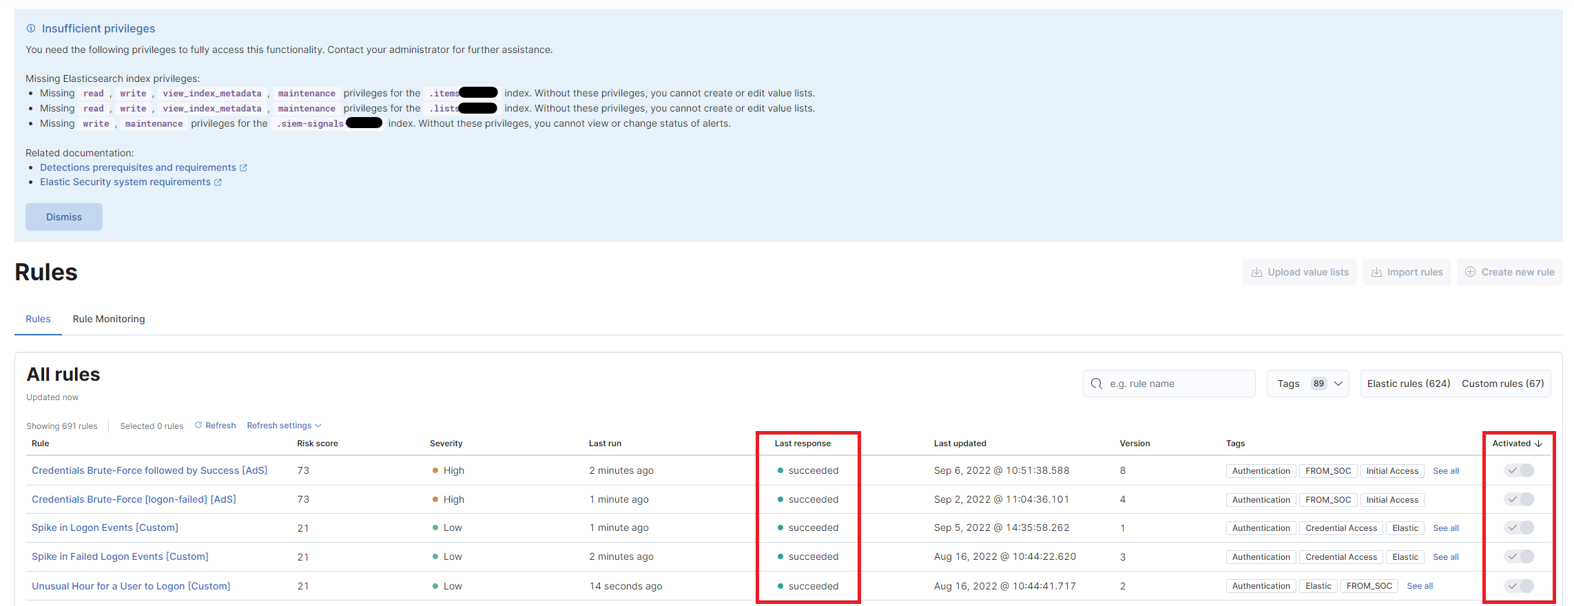Click external link icon beside Detections prerequisites

[x=243, y=168]
